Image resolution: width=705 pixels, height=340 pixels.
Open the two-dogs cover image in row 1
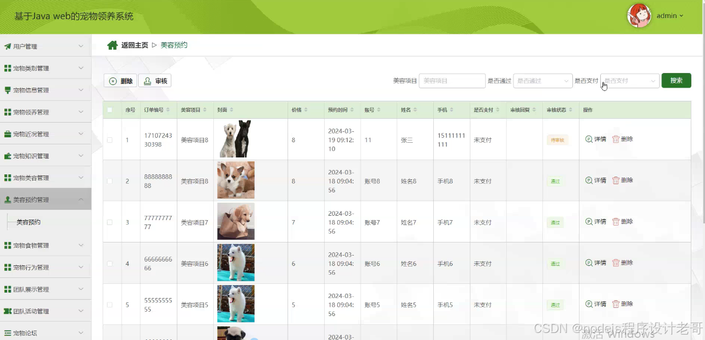click(236, 139)
